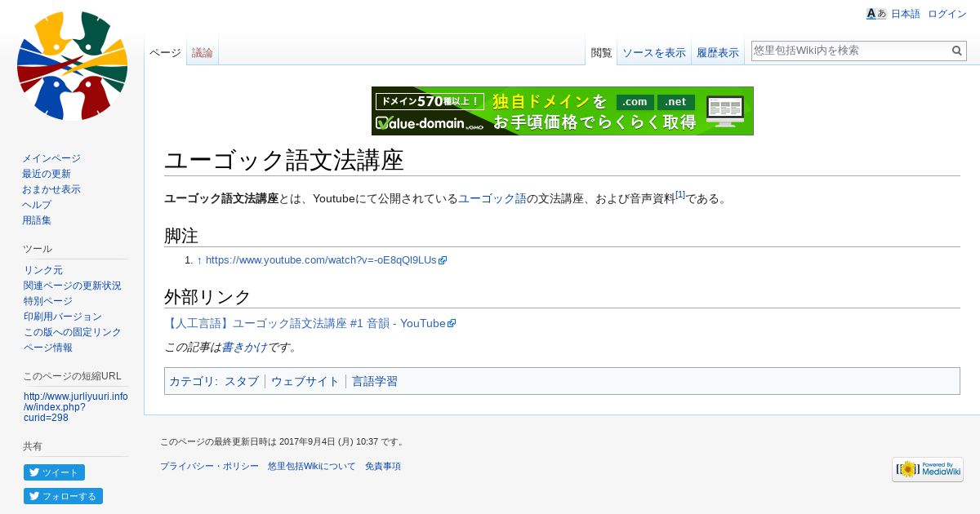Viewport: 980px width, 514px height.
Task: Click the Powered by MediaWiki badge
Action: pyautogui.click(x=928, y=469)
